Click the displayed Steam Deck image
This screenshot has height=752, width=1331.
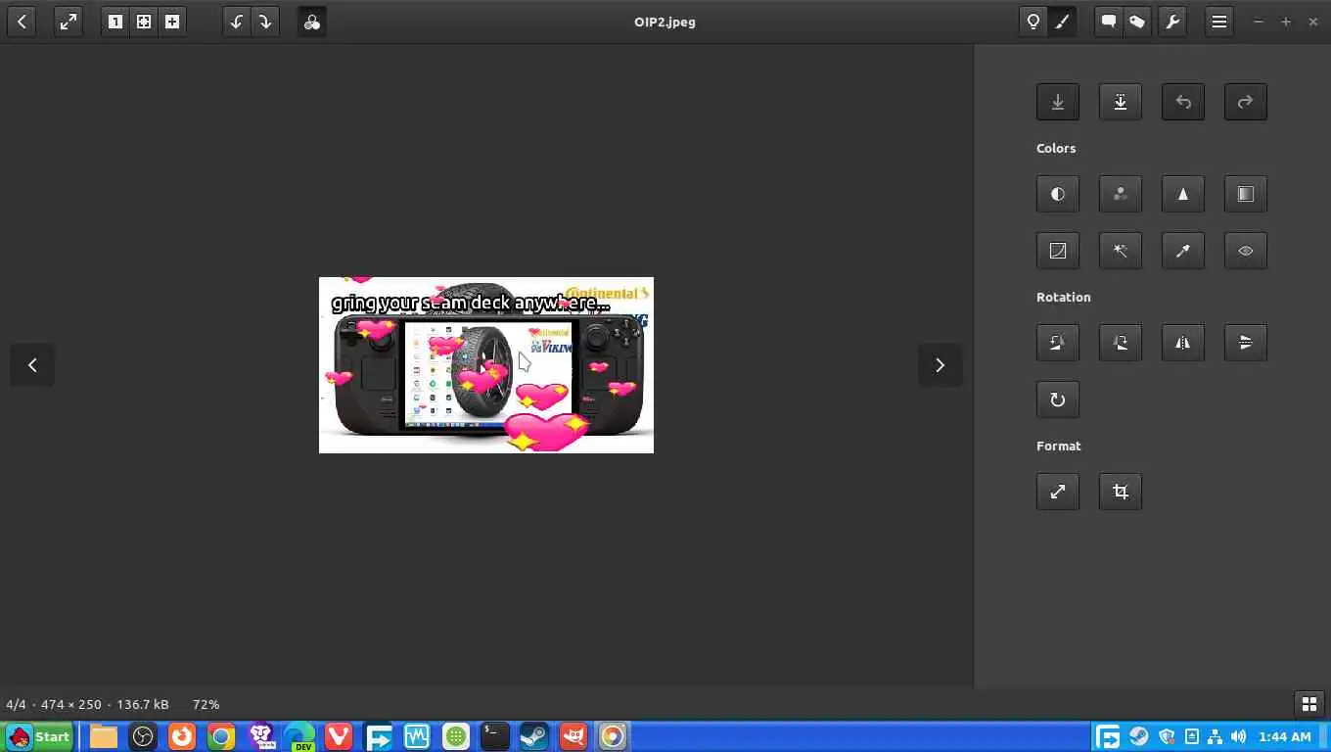[x=486, y=365]
